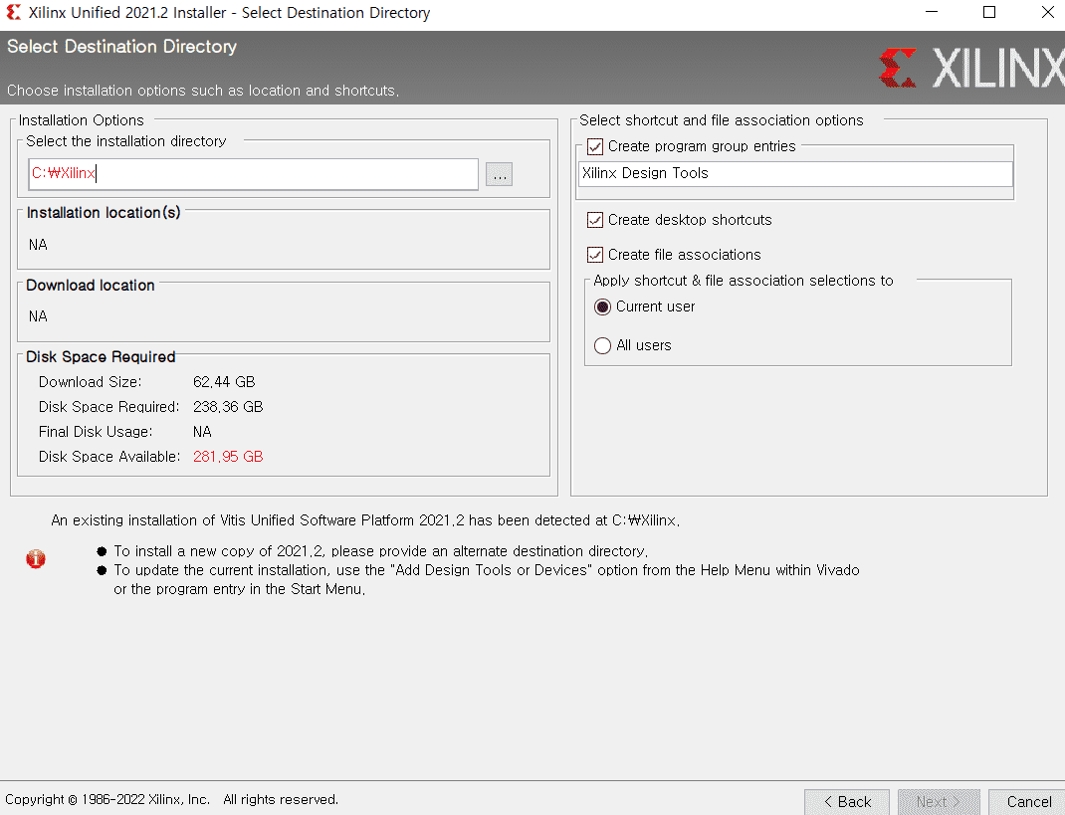This screenshot has width=1065, height=815.
Task: Click the Copyright 1986-2022 Xilinx notice
Action: click(172, 800)
